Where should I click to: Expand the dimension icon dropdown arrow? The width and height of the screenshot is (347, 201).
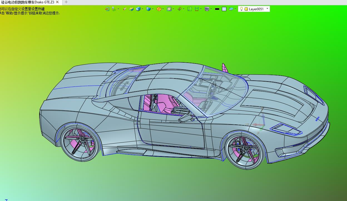(201, 9)
